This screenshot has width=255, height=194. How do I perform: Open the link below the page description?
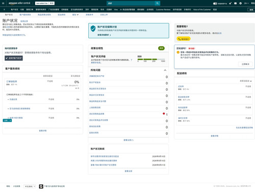tap(14, 35)
